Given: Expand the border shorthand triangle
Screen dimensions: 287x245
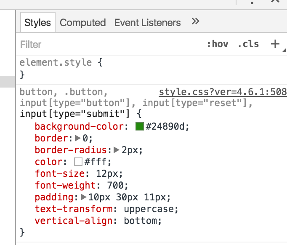Looking at the screenshot, I should (77, 138).
